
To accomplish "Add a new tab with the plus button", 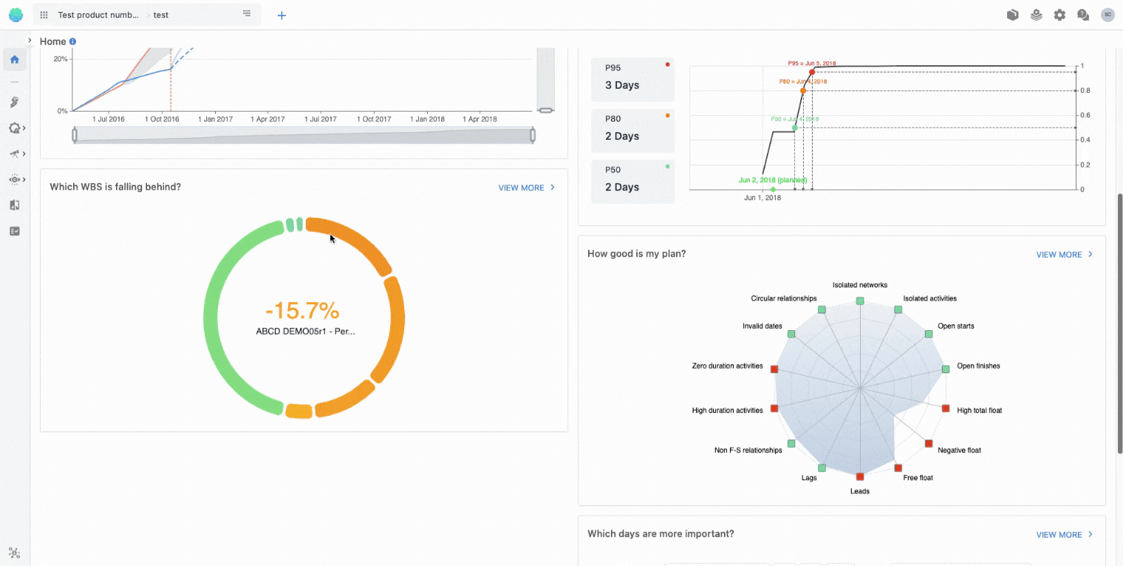I will (x=281, y=16).
